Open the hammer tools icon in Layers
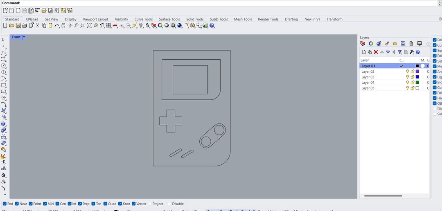 pos(412,52)
